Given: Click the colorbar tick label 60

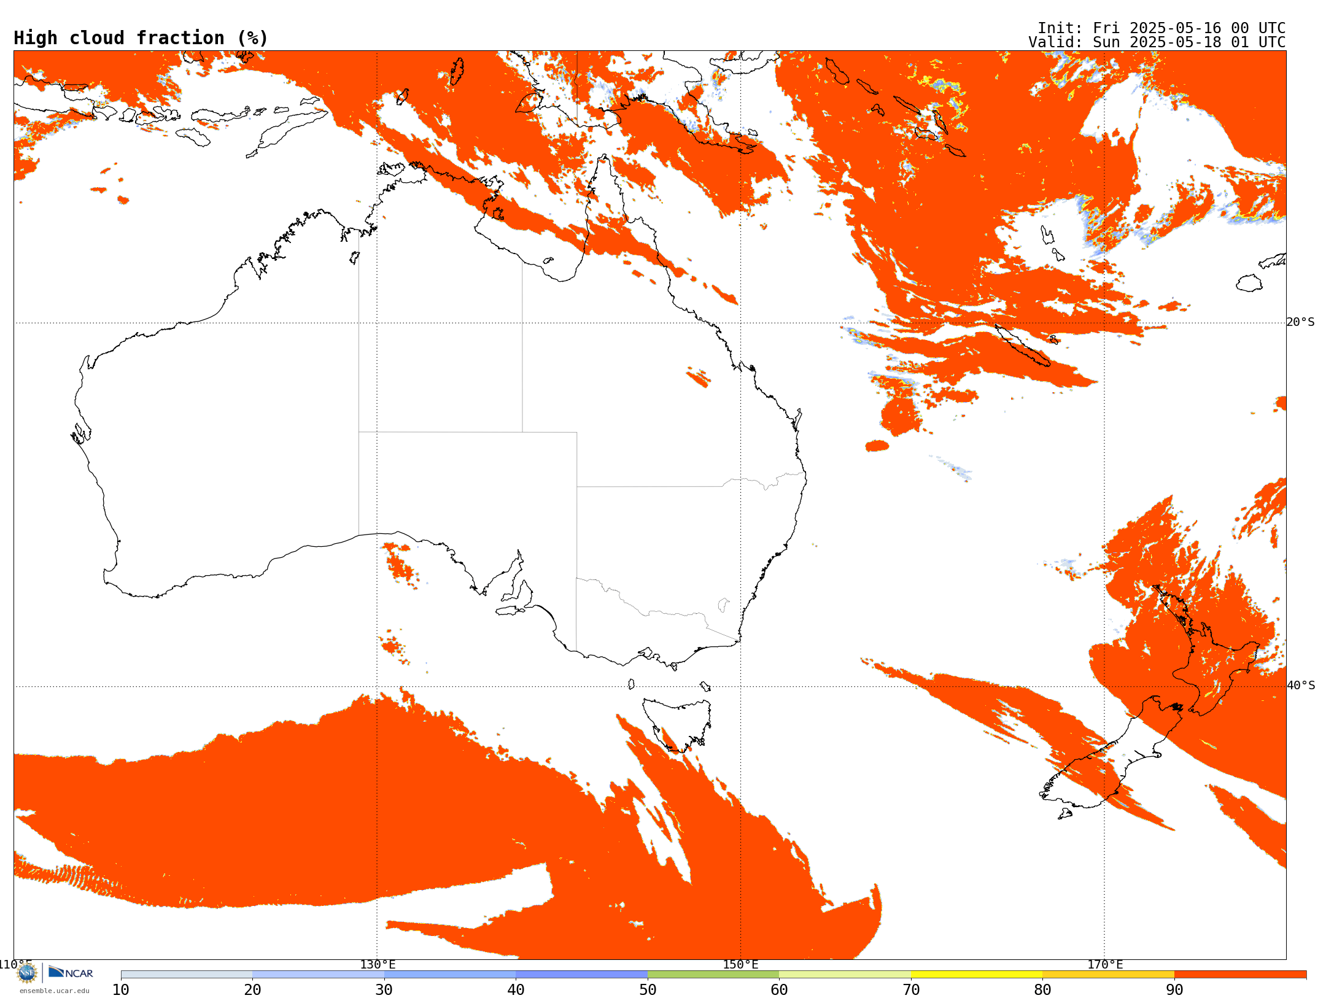Looking at the screenshot, I should click(x=779, y=990).
